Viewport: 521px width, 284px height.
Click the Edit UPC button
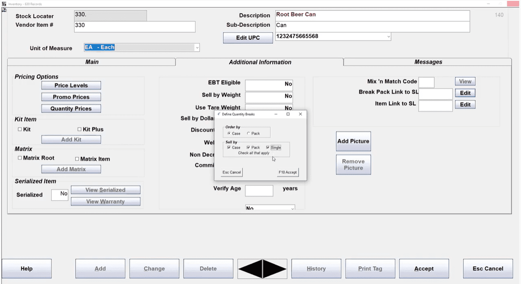(x=248, y=38)
